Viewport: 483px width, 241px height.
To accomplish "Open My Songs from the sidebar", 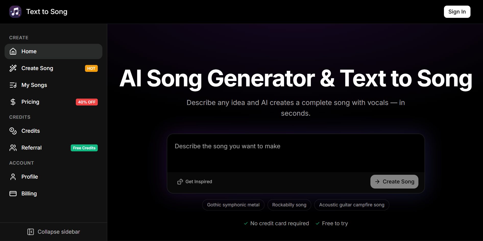I will coord(34,85).
